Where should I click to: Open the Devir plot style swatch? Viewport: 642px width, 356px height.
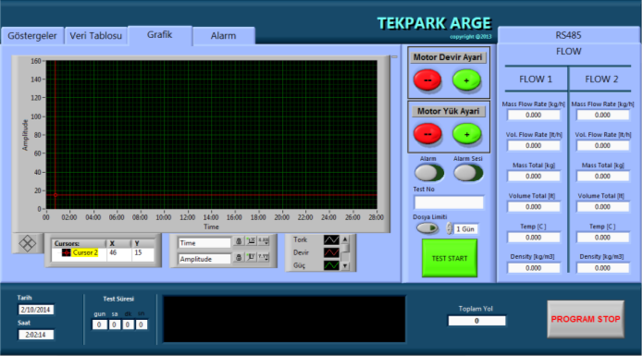pyautogui.click(x=331, y=252)
